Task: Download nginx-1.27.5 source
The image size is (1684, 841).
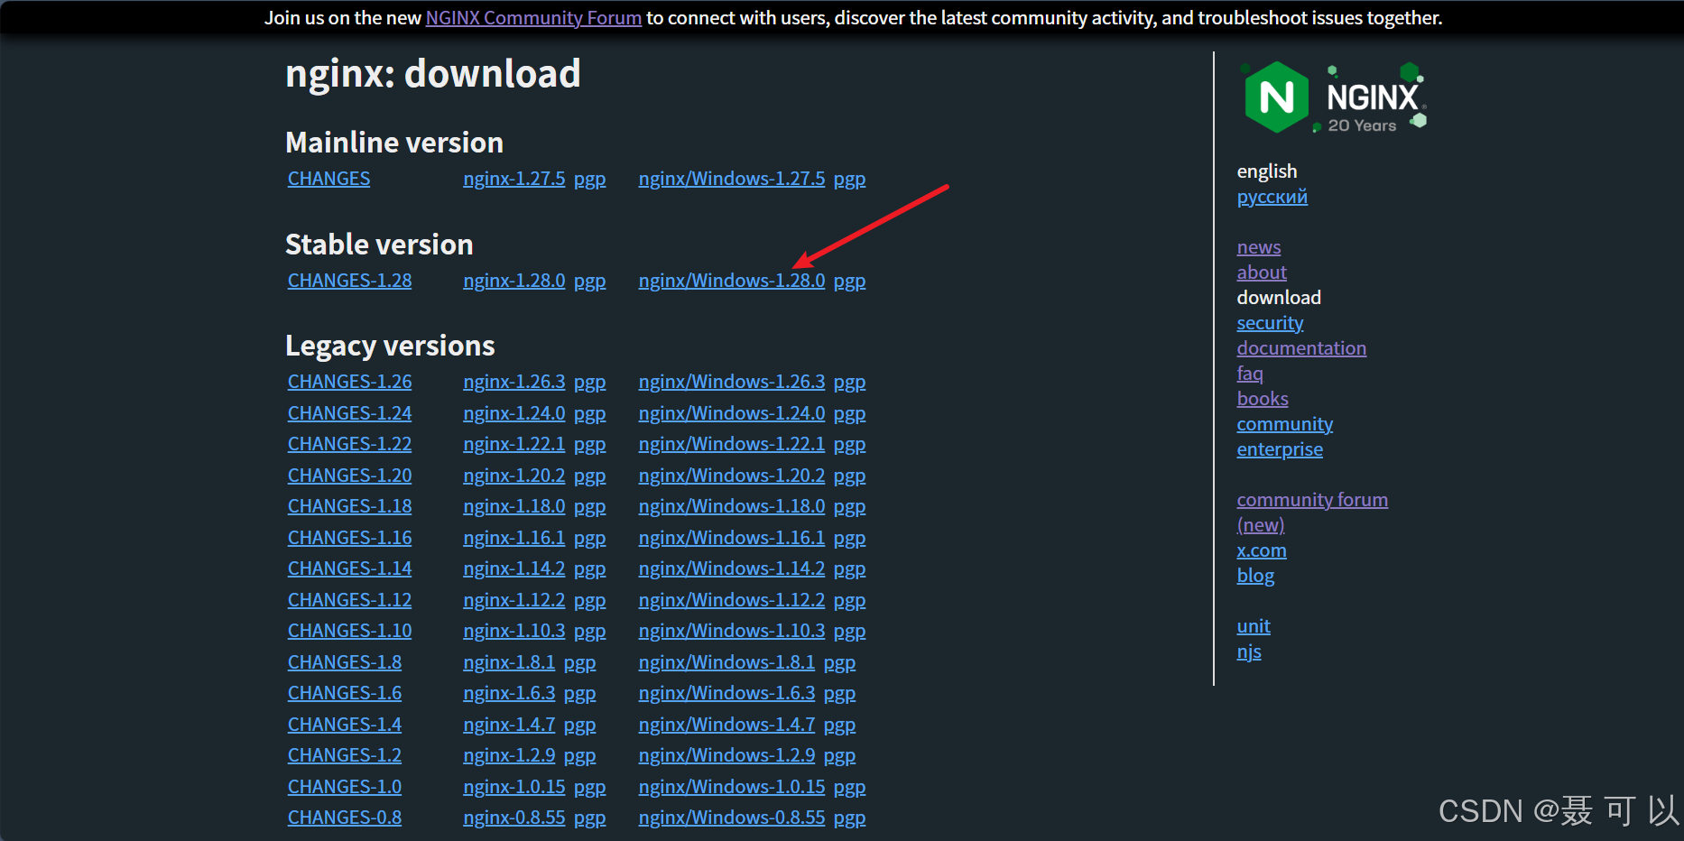Action: (x=514, y=179)
